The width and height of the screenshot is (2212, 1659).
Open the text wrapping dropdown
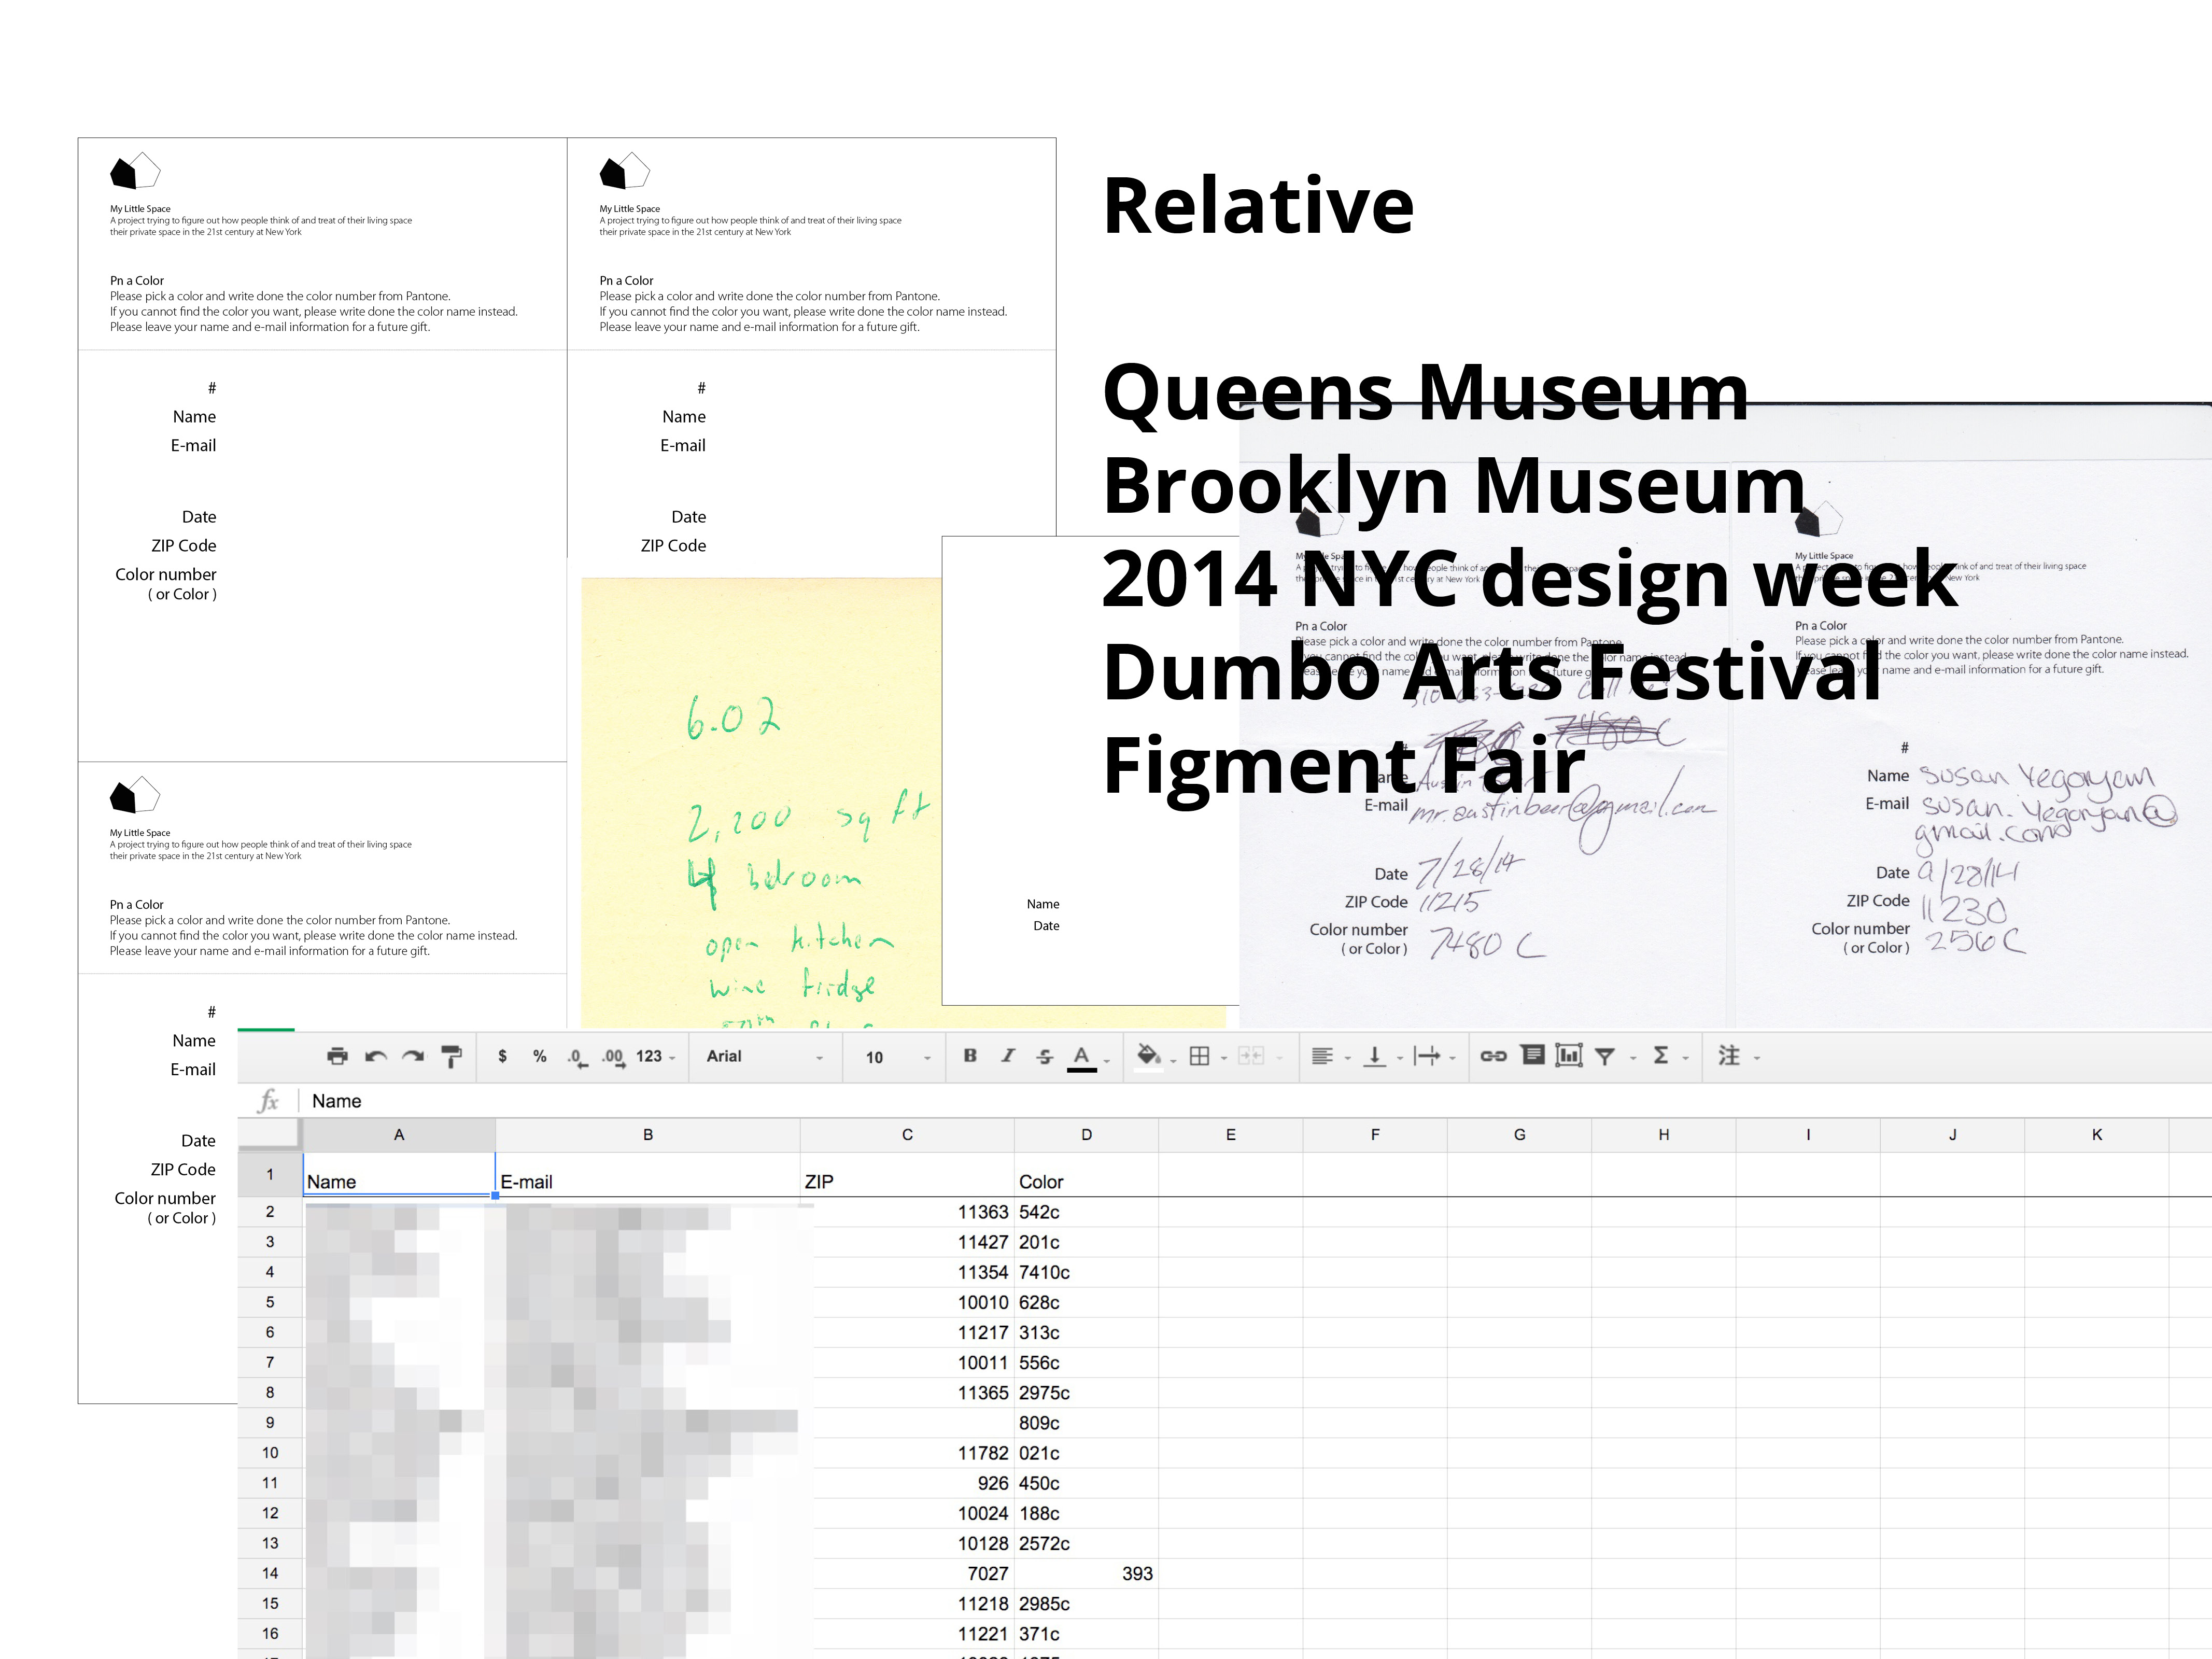point(1434,1056)
